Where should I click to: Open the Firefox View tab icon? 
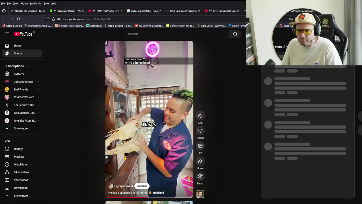point(4,11)
